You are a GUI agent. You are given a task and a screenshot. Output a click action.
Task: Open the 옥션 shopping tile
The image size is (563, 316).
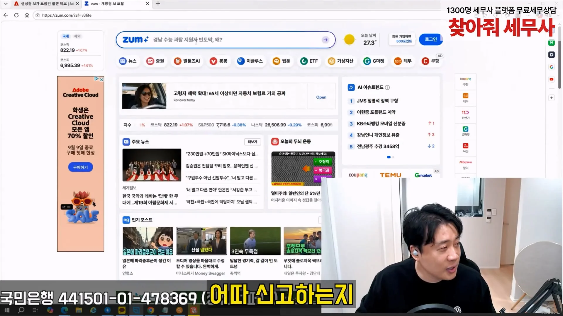click(466, 148)
